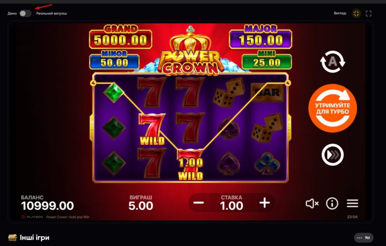The height and width of the screenshot is (246, 386).
Task: Click the GRAND jackpot 5000.00 panel
Action: click(x=121, y=37)
